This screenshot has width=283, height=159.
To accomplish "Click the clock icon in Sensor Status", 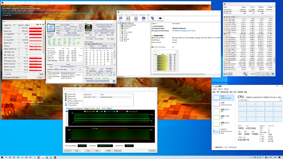I will pyautogui.click(x=258, y=74).
